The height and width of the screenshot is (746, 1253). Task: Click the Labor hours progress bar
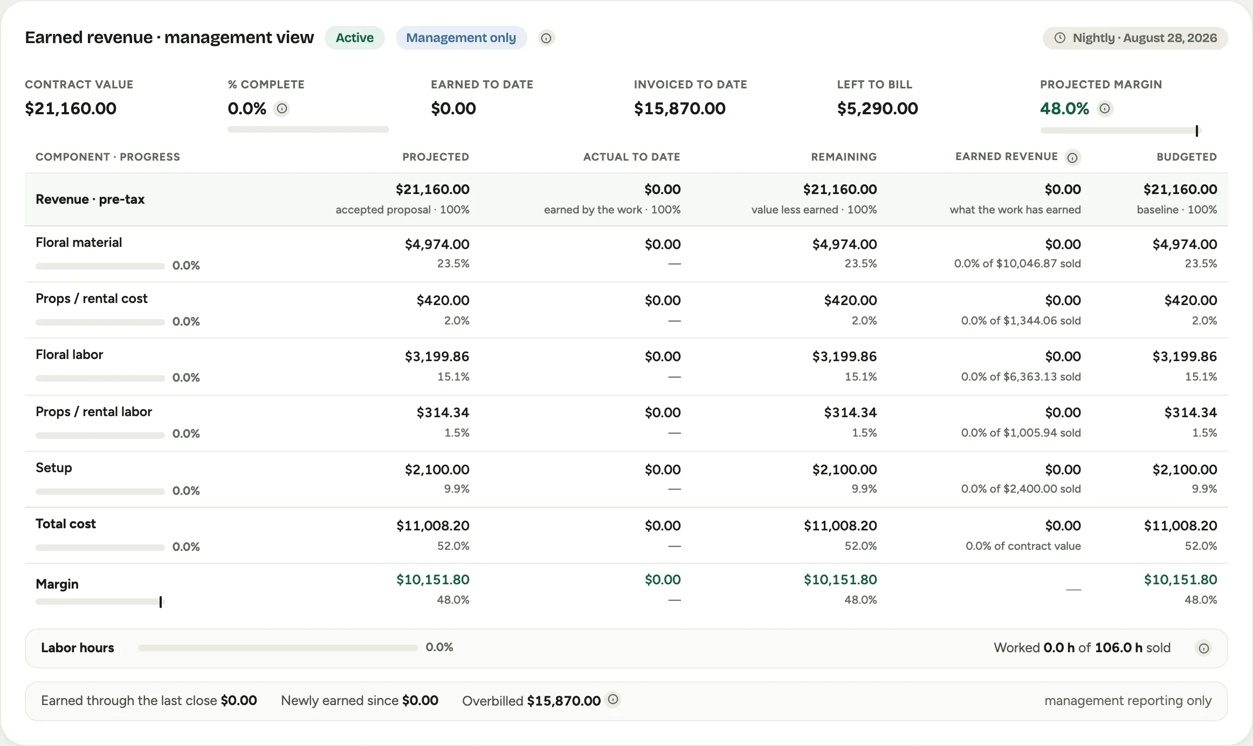pyautogui.click(x=278, y=648)
